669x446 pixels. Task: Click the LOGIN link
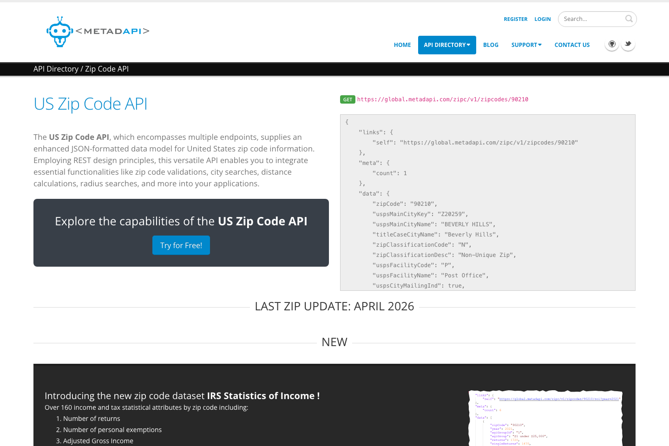pos(542,19)
